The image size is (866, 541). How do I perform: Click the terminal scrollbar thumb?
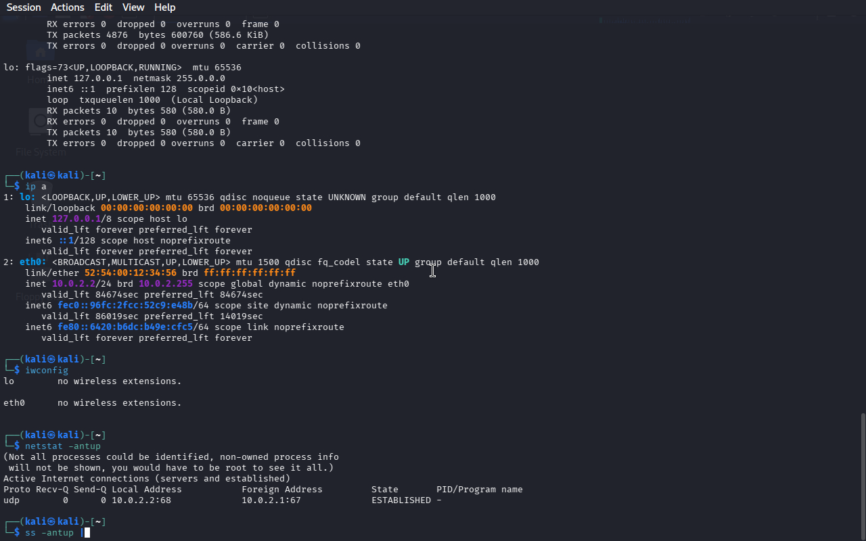pyautogui.click(x=862, y=476)
